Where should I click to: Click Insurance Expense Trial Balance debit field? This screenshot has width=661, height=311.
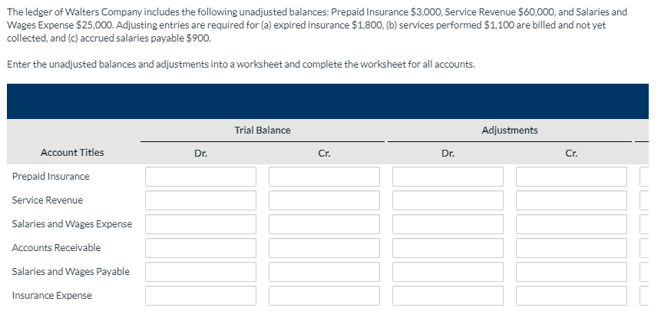pos(200,296)
